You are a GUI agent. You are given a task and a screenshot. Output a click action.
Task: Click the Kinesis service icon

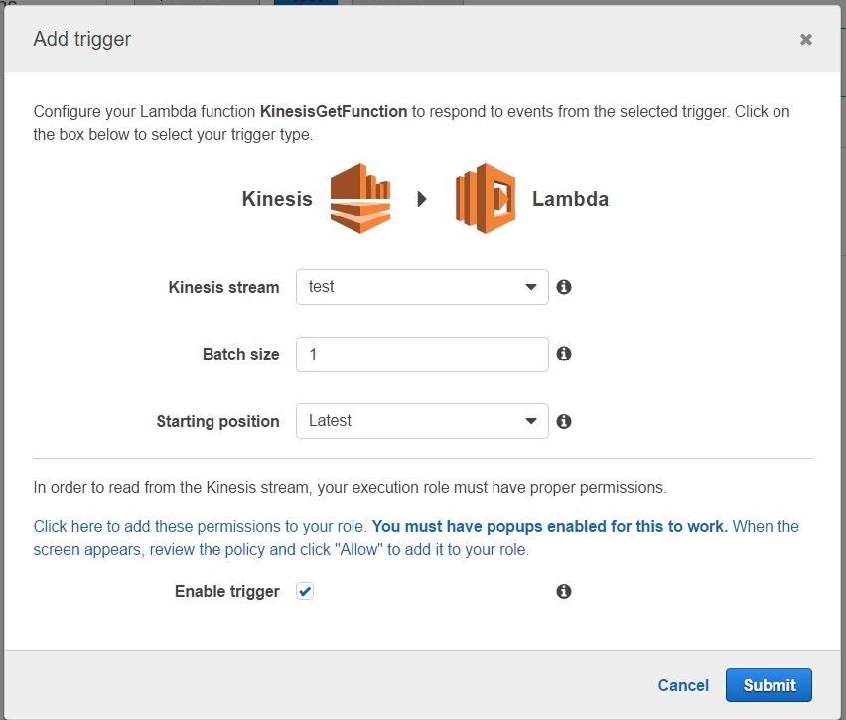[359, 198]
